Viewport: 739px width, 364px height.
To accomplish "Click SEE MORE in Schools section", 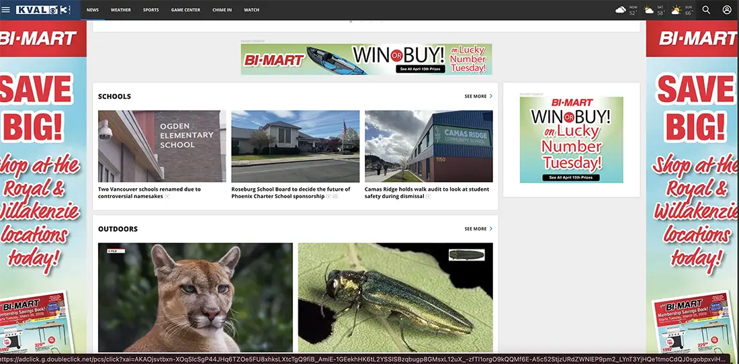I will [476, 96].
